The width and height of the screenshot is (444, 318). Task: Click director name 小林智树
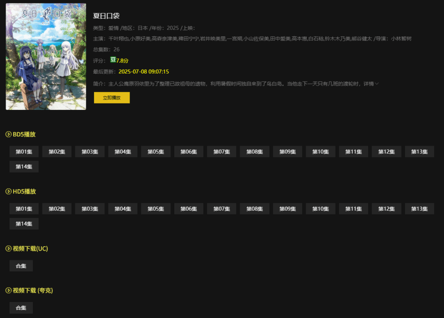tap(401, 39)
